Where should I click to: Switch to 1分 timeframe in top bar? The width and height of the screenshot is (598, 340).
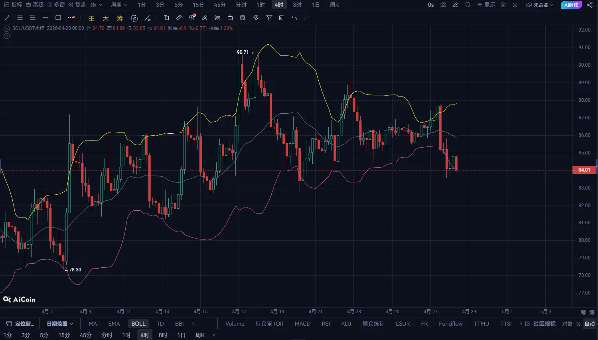click(142, 5)
